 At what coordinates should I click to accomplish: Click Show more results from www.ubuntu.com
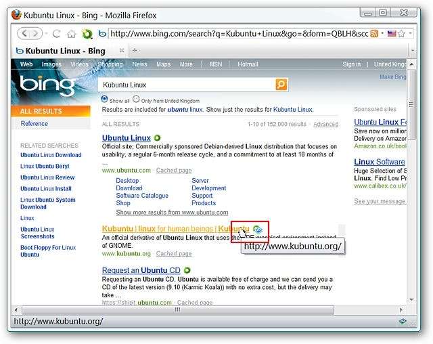pyautogui.click(x=172, y=212)
